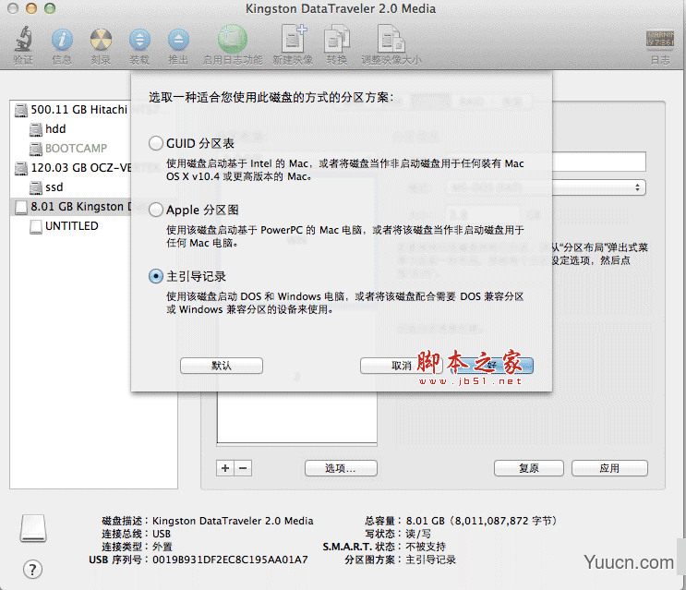Screen dimensions: 686x590
Task: Select the hdd volume in sidebar
Action: [x=47, y=129]
